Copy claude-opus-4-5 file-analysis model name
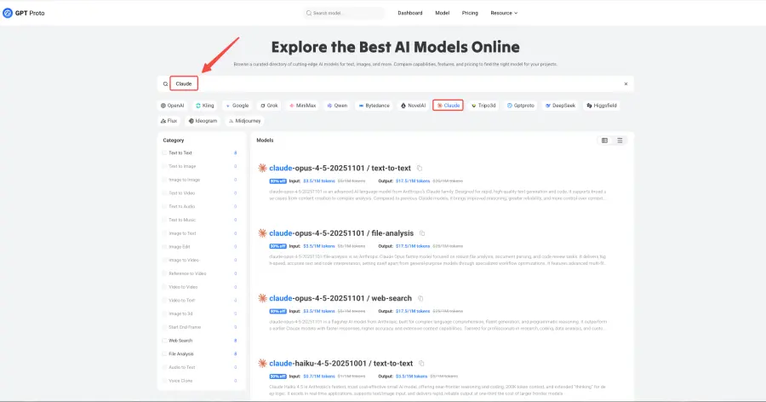Screen dimensions: 766x402 [422, 233]
